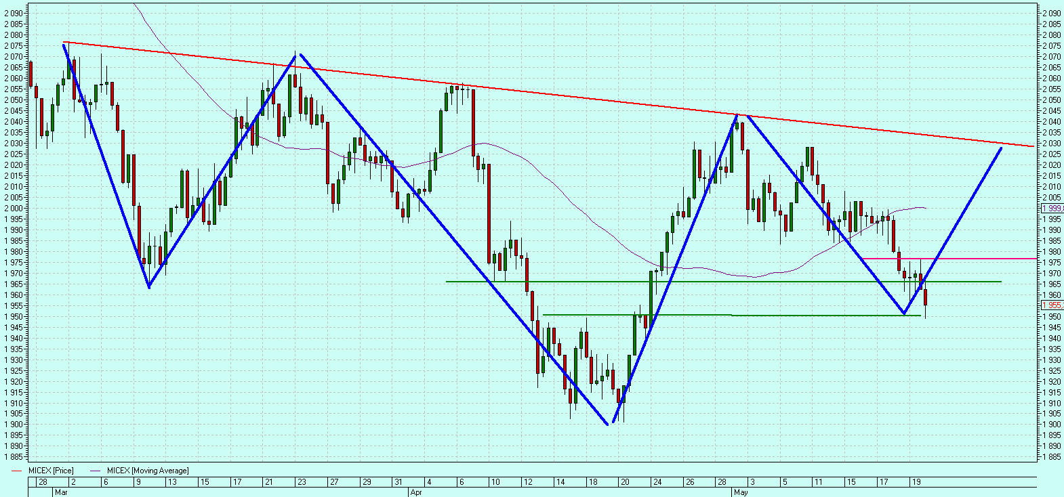Select the pink horizontal level line near 1 975

949,259
